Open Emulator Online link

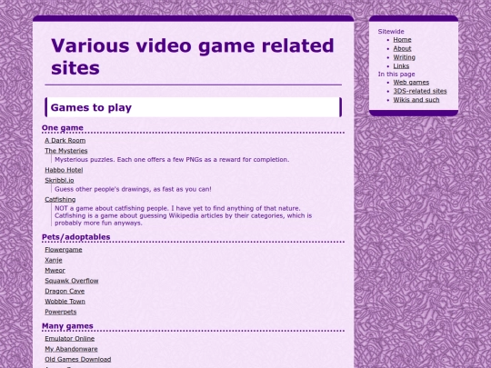(70, 339)
